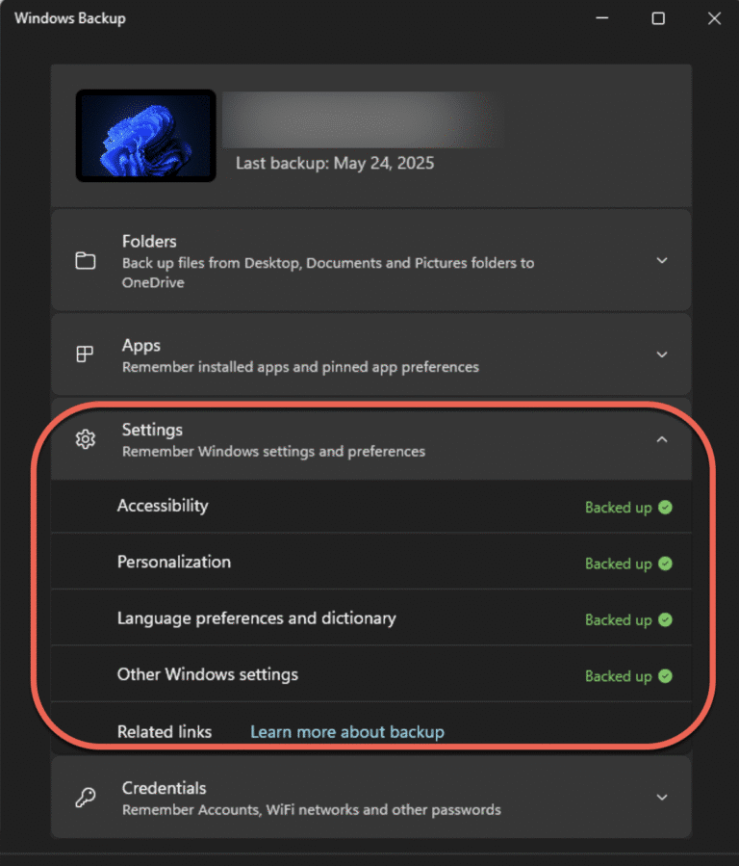The height and width of the screenshot is (866, 739).
Task: Click the Credentials heading text
Action: pyautogui.click(x=164, y=788)
